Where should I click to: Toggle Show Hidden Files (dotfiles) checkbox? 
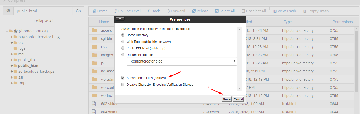[x=123, y=78]
